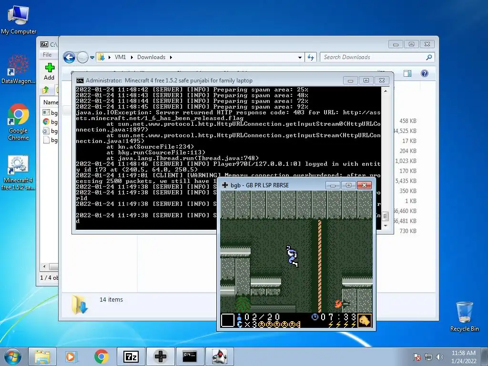The image size is (488, 366).
Task: Click VM1 breadcrumb in address bar
Action: 120,57
